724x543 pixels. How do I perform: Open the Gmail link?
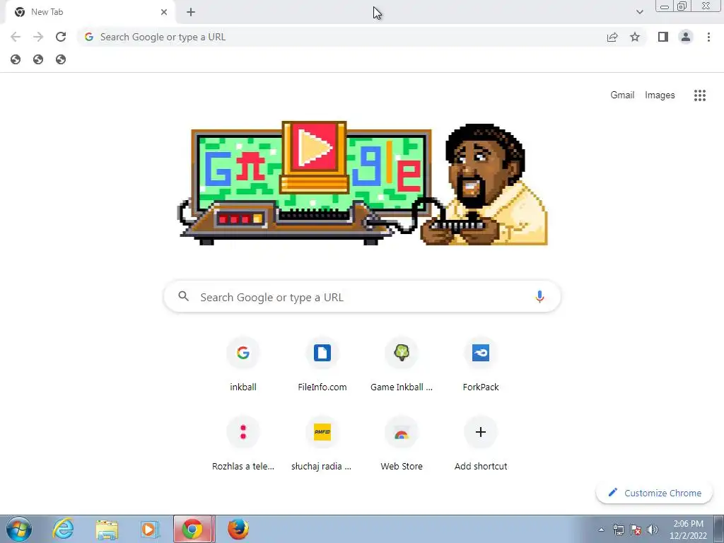pos(622,95)
